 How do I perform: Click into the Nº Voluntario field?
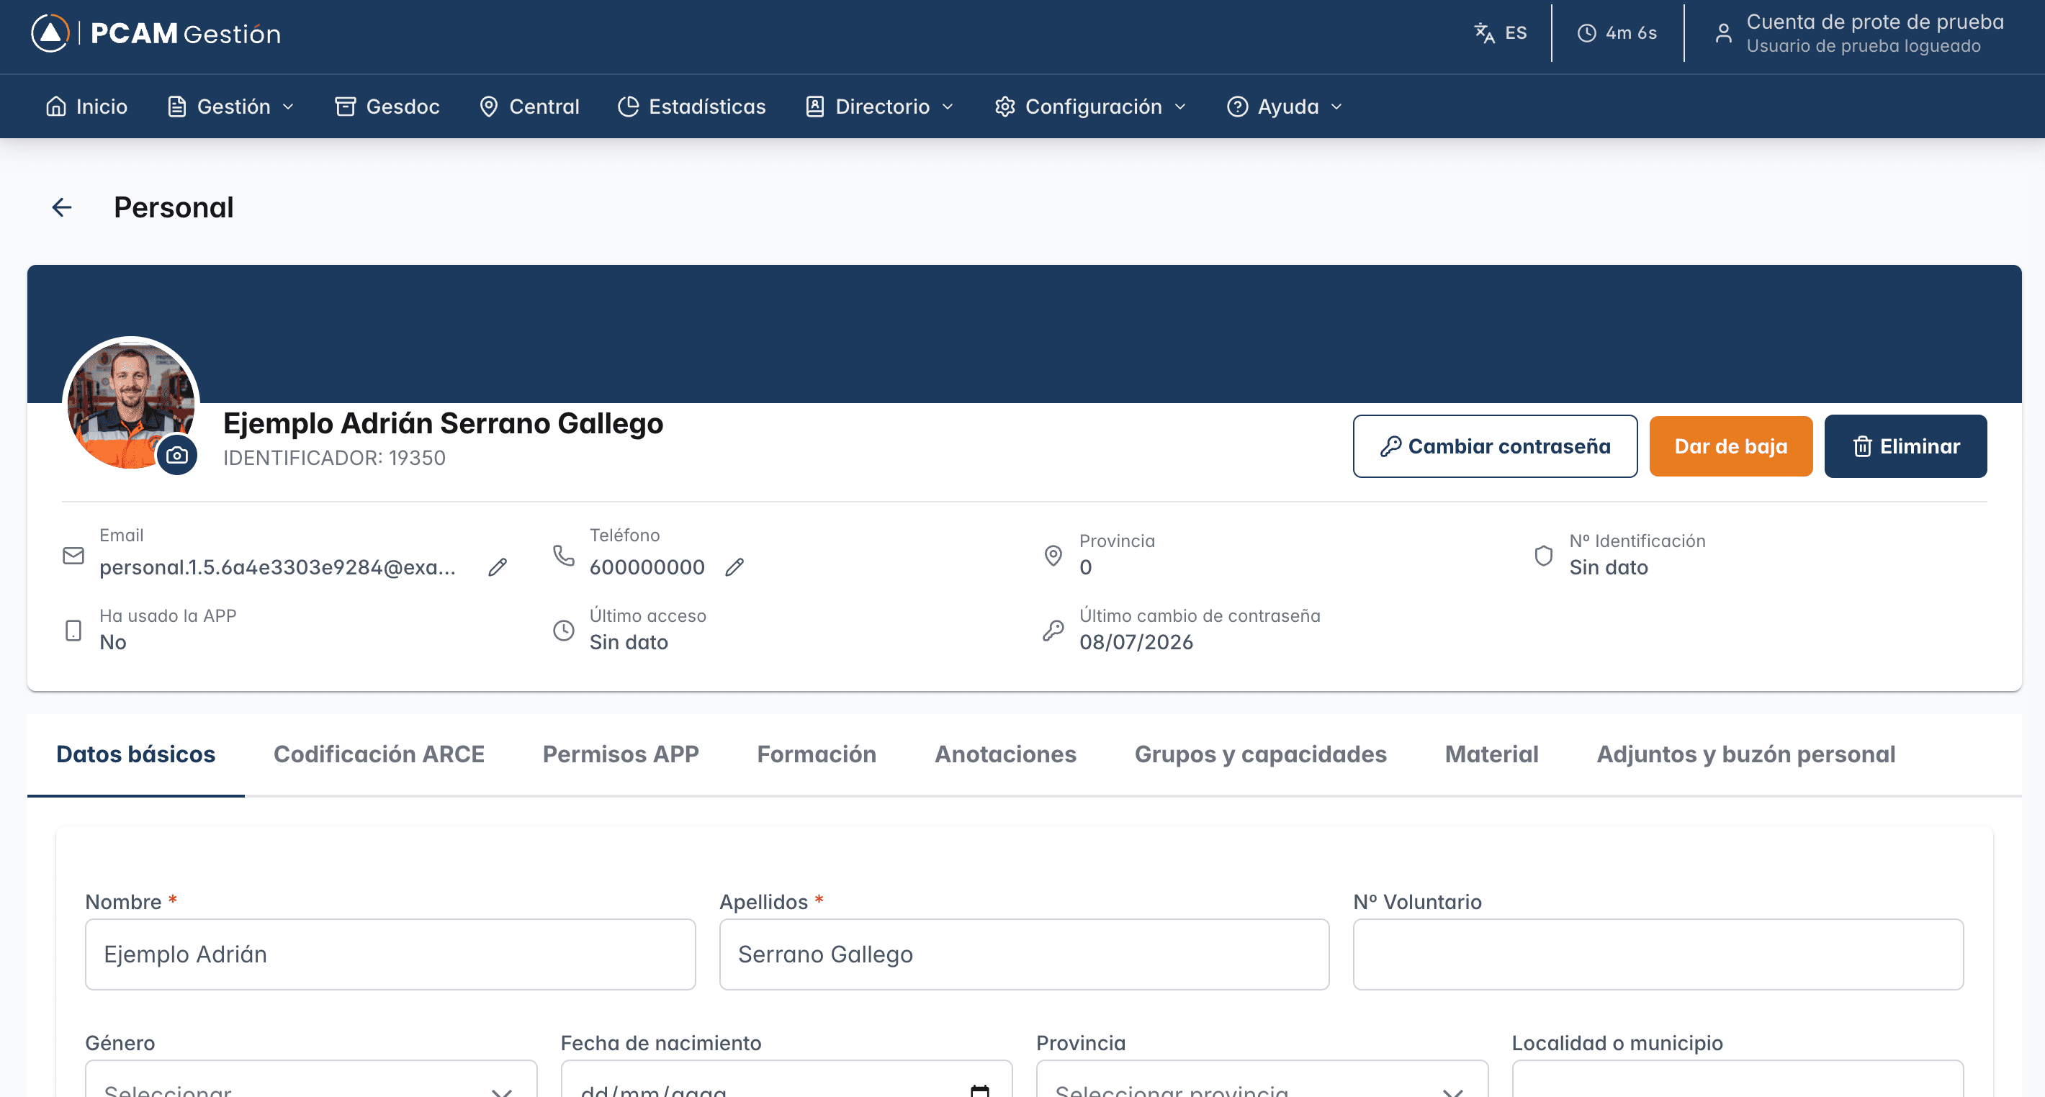point(1658,954)
